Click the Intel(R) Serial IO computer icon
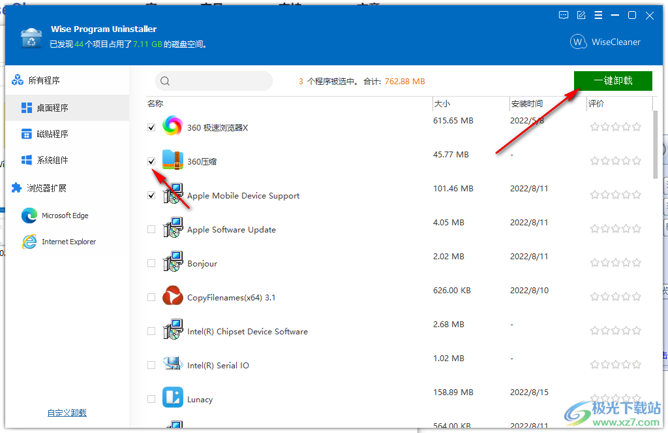The width and height of the screenshot is (668, 433). tap(172, 364)
